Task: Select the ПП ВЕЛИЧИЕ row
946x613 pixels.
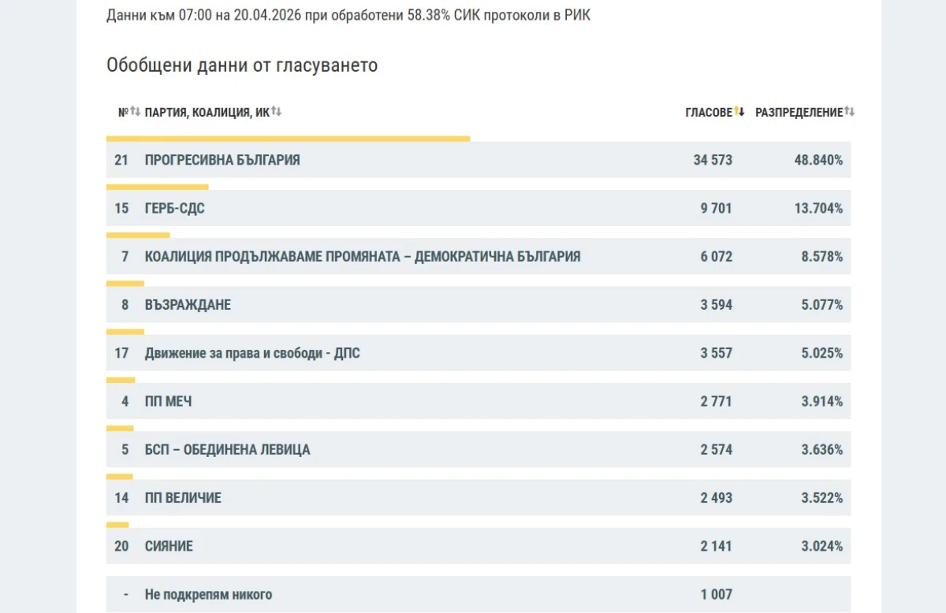Action: (x=479, y=497)
